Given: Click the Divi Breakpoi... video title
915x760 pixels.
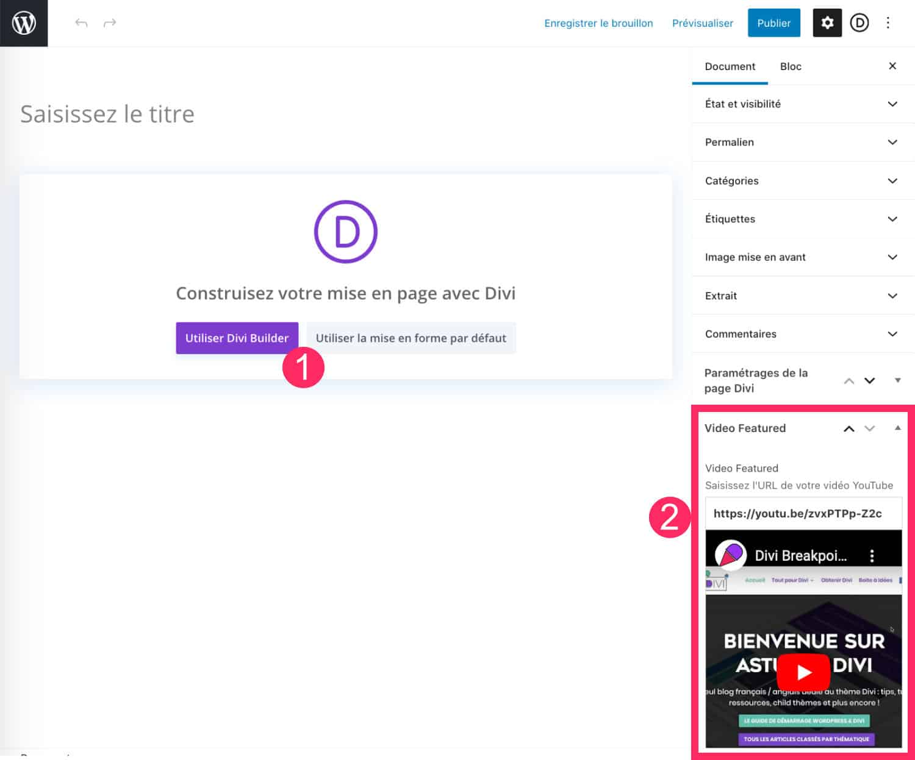Looking at the screenshot, I should (x=800, y=556).
